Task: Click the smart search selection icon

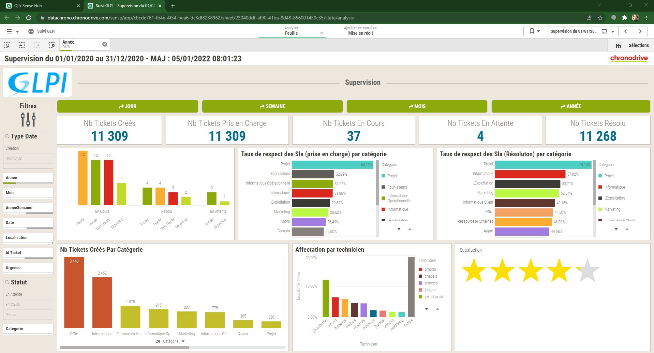Action: [7, 45]
